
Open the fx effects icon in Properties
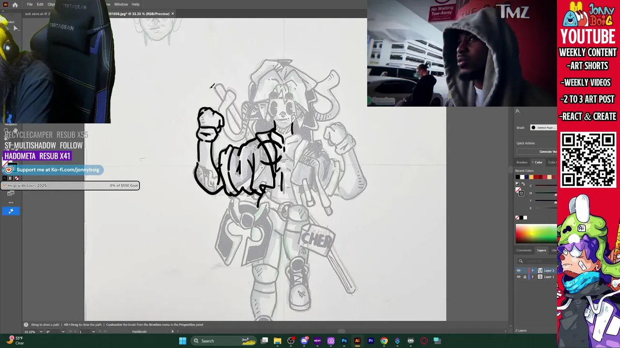pyautogui.click(x=518, y=111)
